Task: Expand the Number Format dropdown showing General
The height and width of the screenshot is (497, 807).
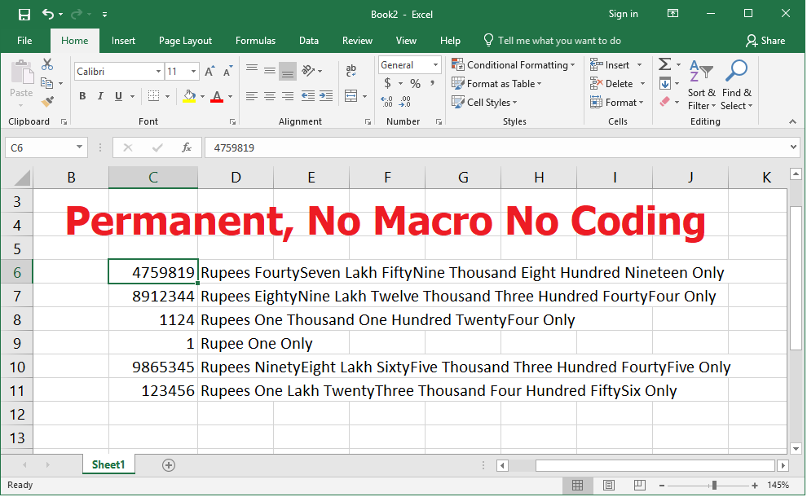Action: (x=435, y=64)
